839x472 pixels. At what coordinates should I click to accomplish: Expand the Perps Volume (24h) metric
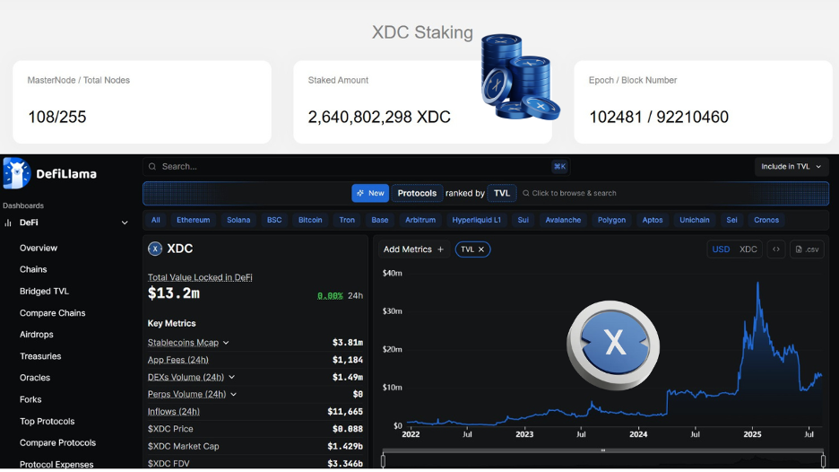234,394
